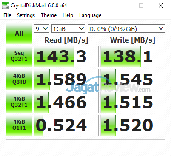
Task: Start the 4KiB Q32T1 test
Action: (19, 102)
